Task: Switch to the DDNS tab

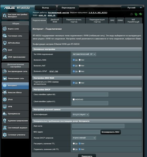Action: 120,20
